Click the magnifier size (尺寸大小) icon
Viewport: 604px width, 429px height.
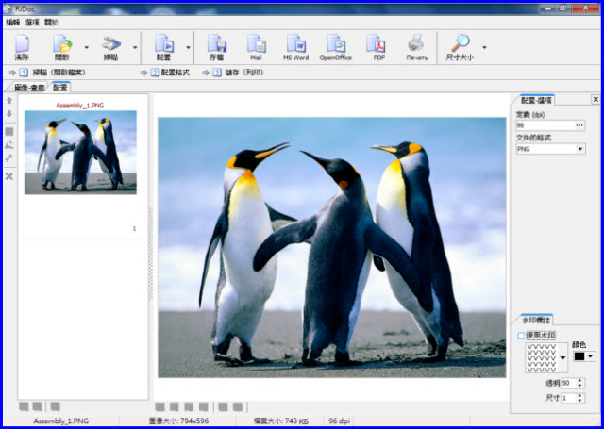pyautogui.click(x=460, y=45)
